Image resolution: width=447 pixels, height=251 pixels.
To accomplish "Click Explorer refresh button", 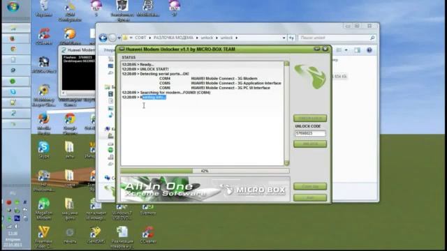I will click(x=291, y=38).
